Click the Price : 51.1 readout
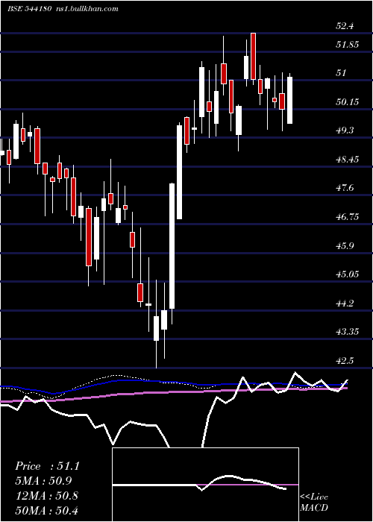 pyautogui.click(x=47, y=466)
